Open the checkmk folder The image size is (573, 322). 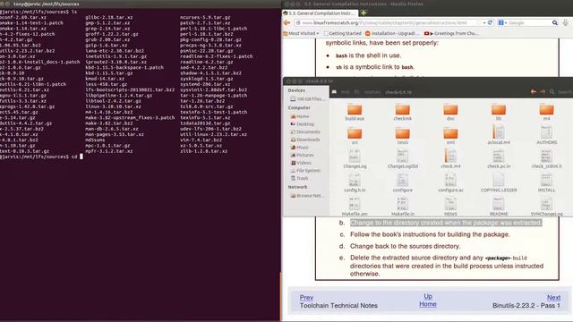[402, 112]
